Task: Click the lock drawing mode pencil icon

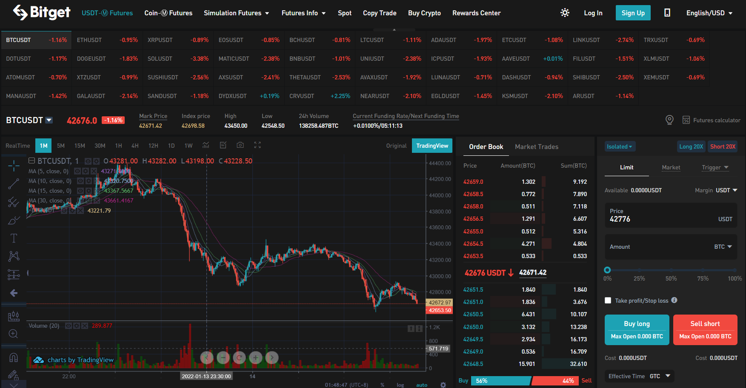Action: 14,375
